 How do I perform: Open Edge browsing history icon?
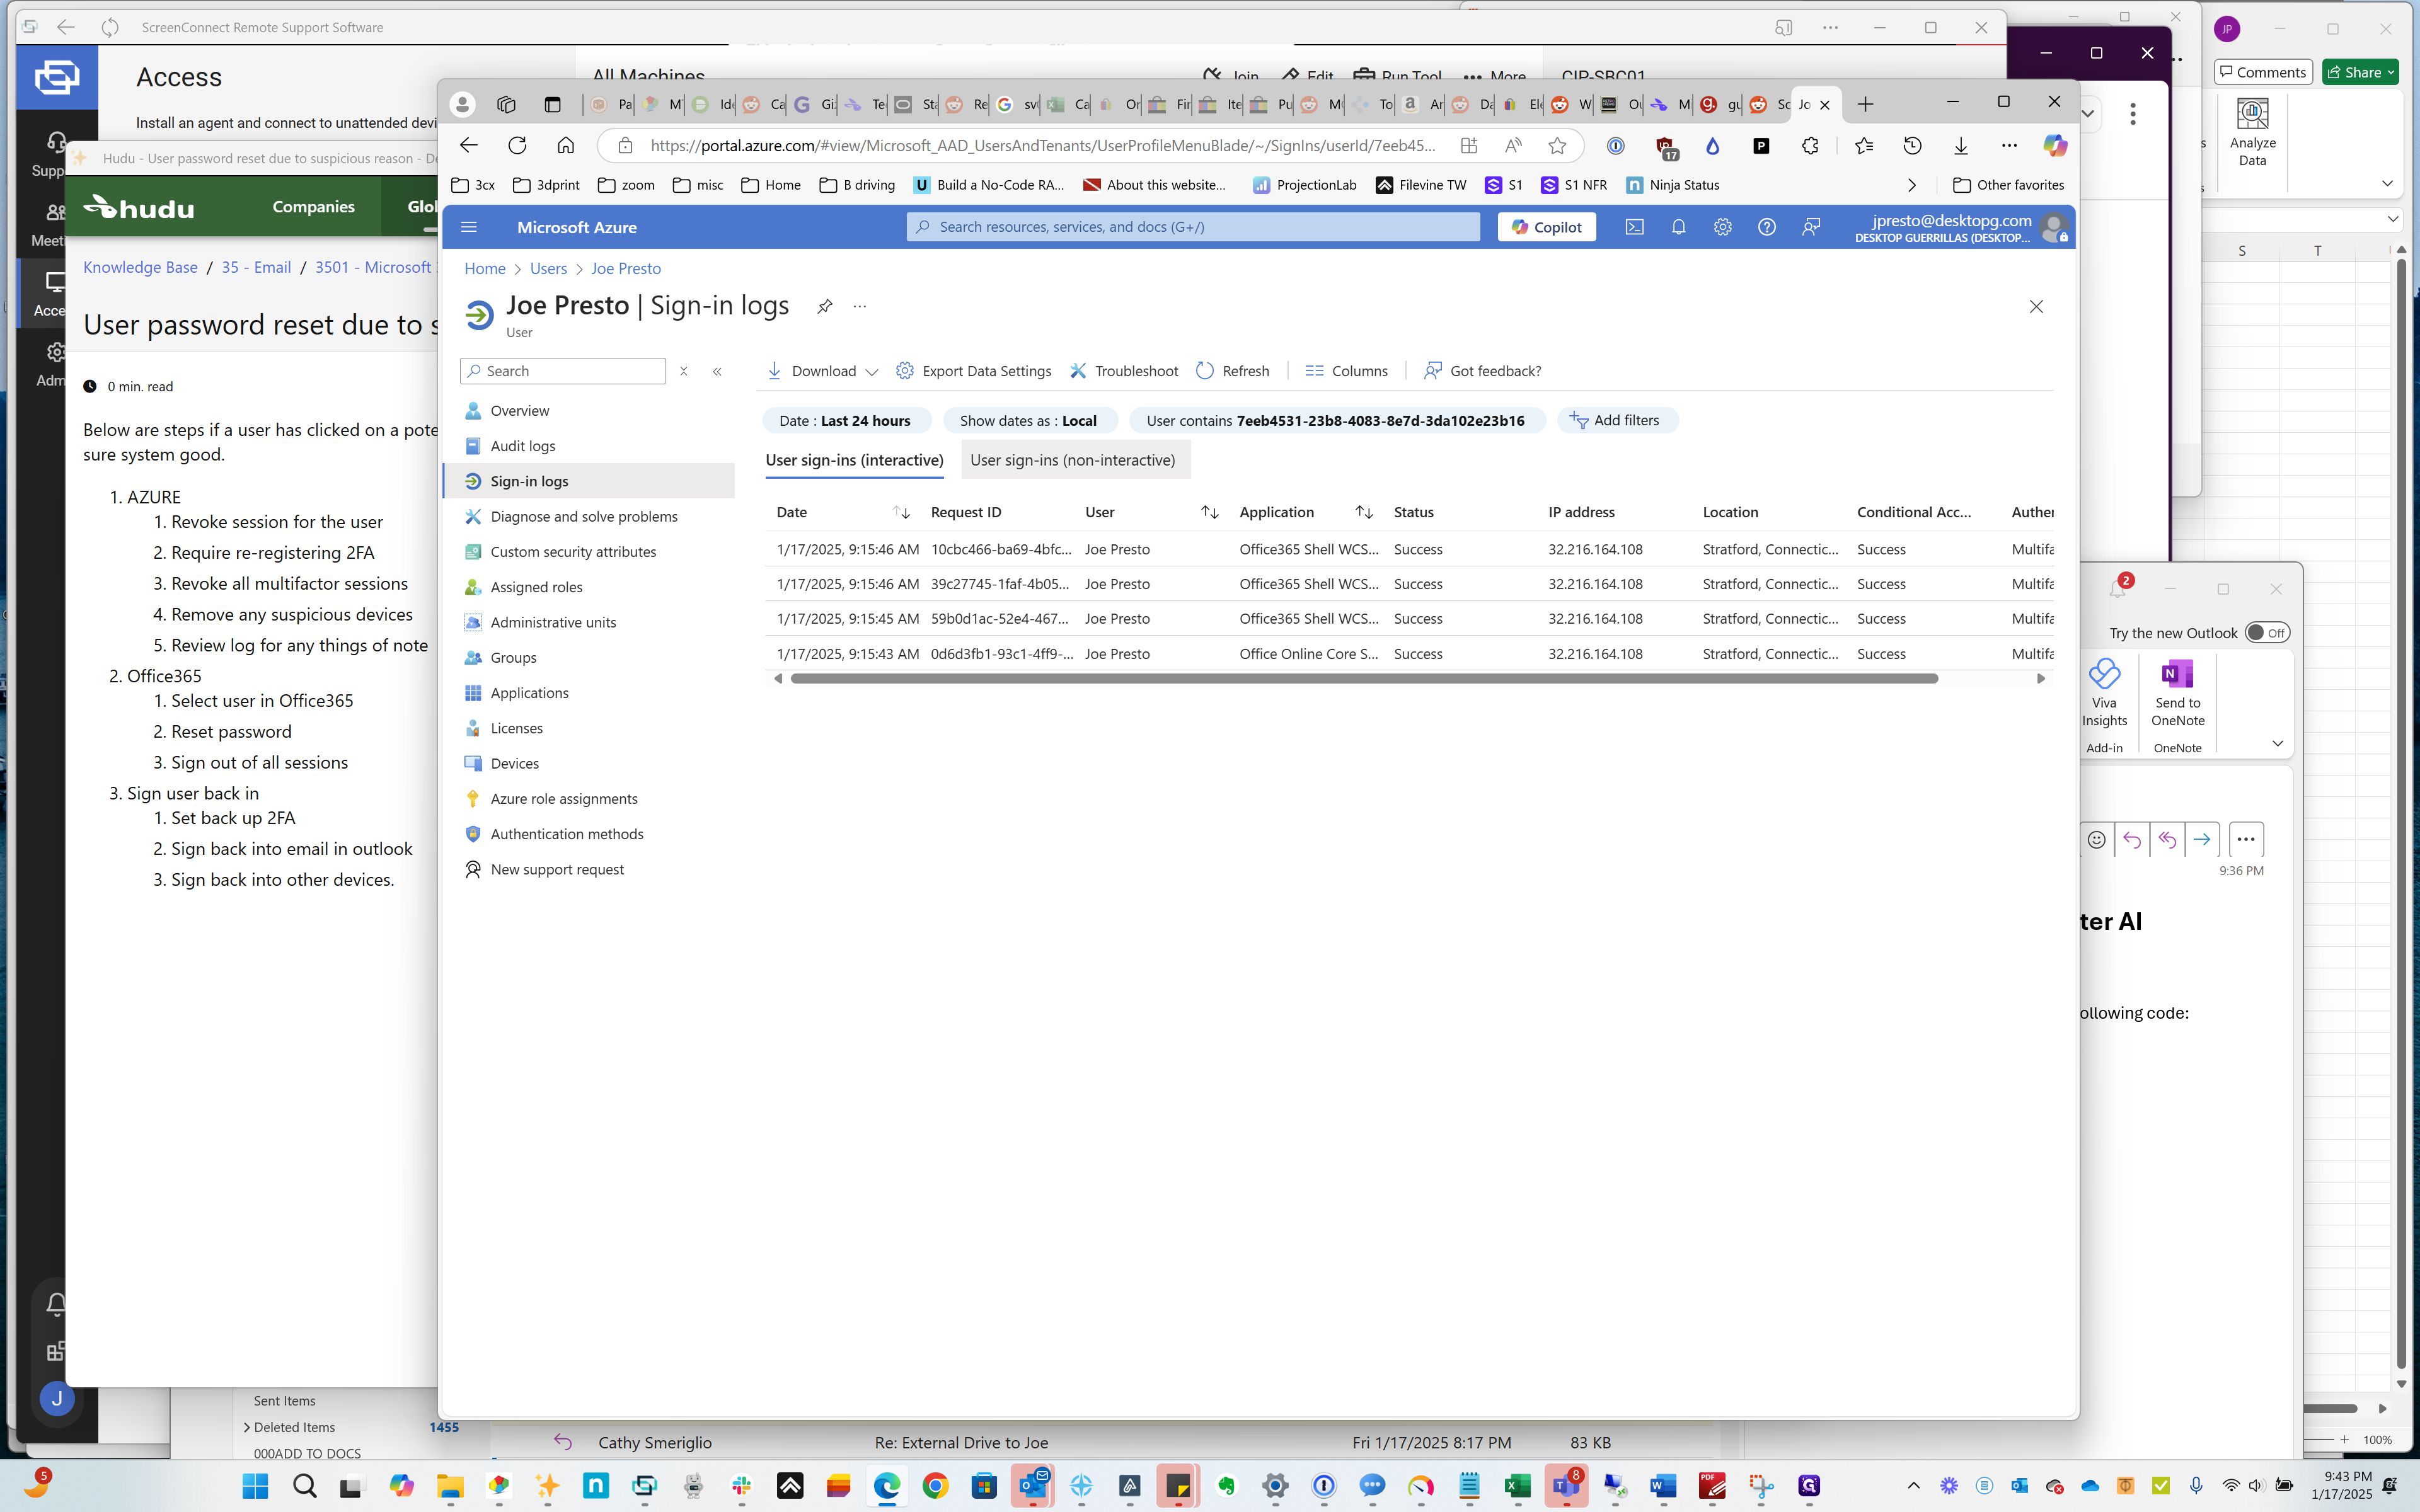[x=1912, y=146]
